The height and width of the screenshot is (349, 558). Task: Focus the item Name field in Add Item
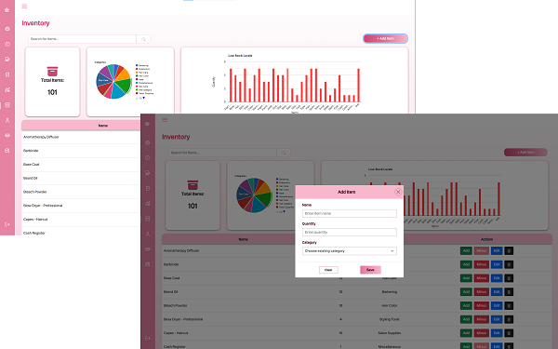click(349, 213)
